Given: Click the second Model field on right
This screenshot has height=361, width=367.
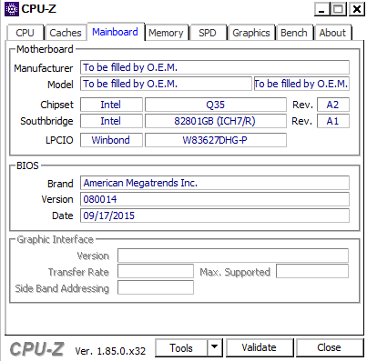Looking at the screenshot, I should click(x=301, y=84).
